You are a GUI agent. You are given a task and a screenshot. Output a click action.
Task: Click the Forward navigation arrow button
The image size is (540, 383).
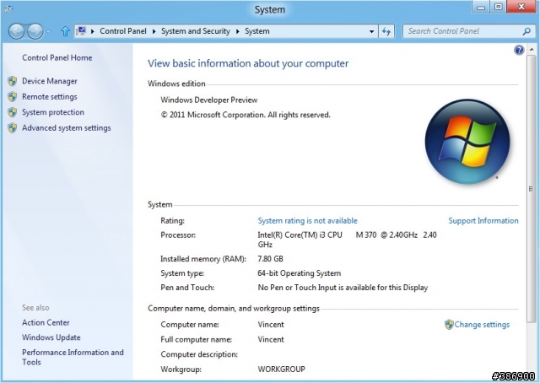pos(35,31)
